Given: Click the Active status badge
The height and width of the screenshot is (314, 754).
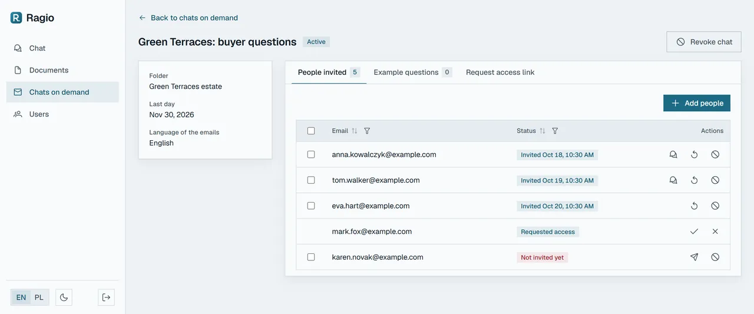Looking at the screenshot, I should (316, 42).
